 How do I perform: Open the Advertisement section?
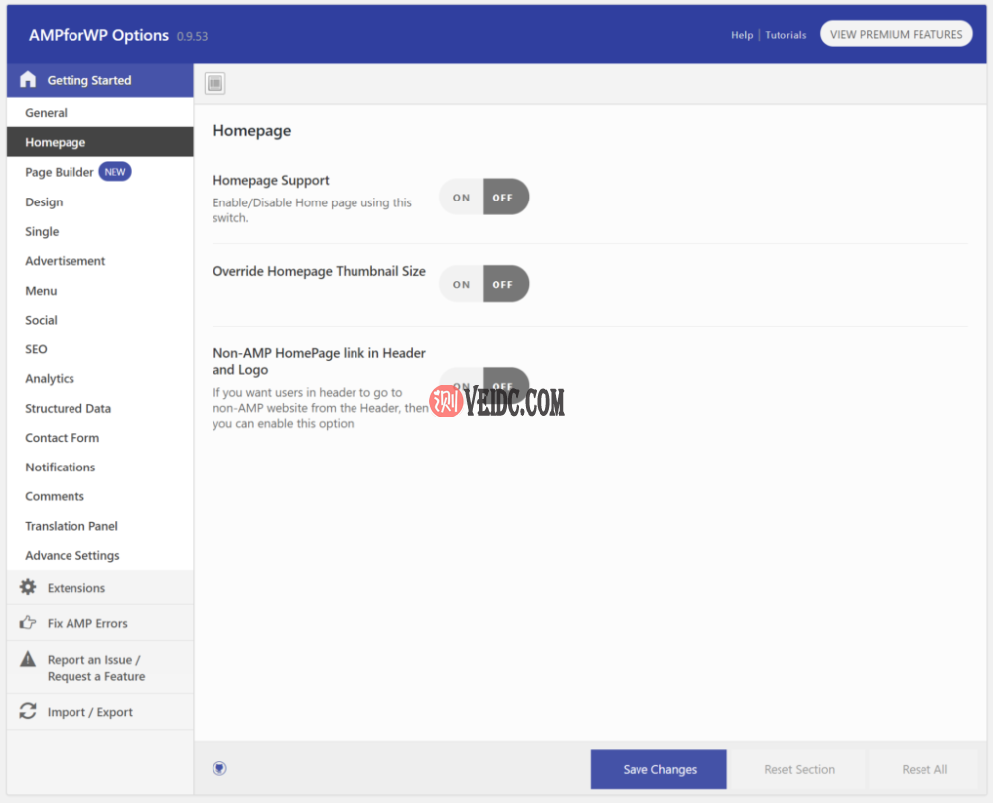point(100,261)
